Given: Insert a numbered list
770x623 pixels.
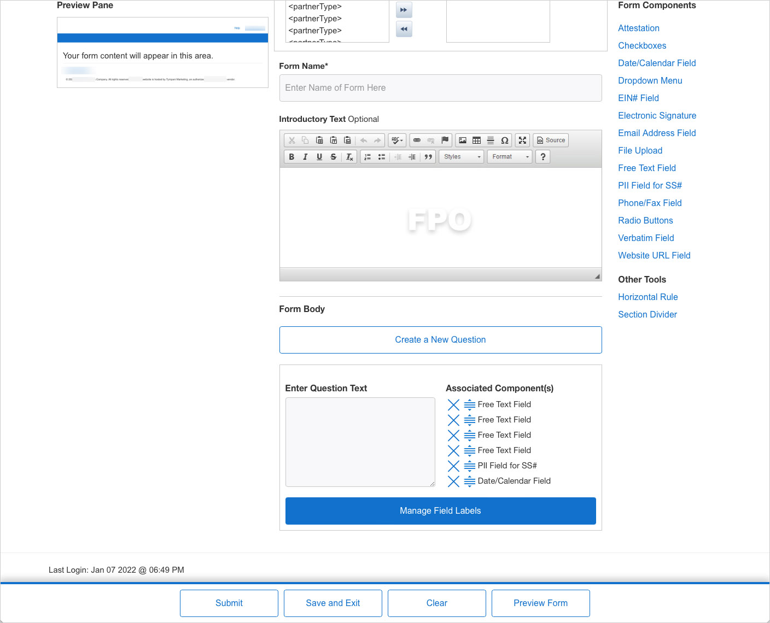Looking at the screenshot, I should click(367, 157).
